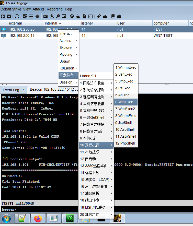This screenshot has height=226, width=193.
Task: Open credentials toolbar icon
Action: [46, 16]
